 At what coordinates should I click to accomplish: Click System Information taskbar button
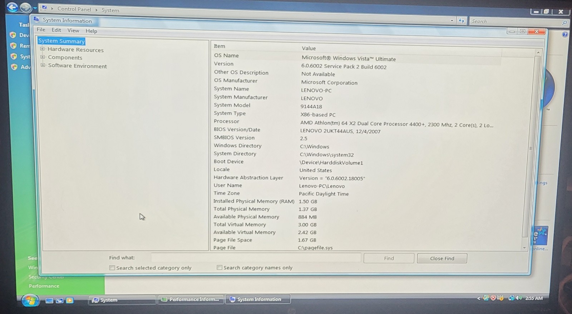pos(258,299)
